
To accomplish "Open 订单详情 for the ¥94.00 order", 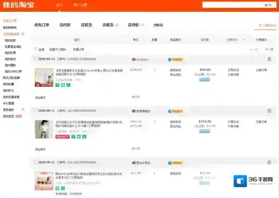I will (233, 75).
